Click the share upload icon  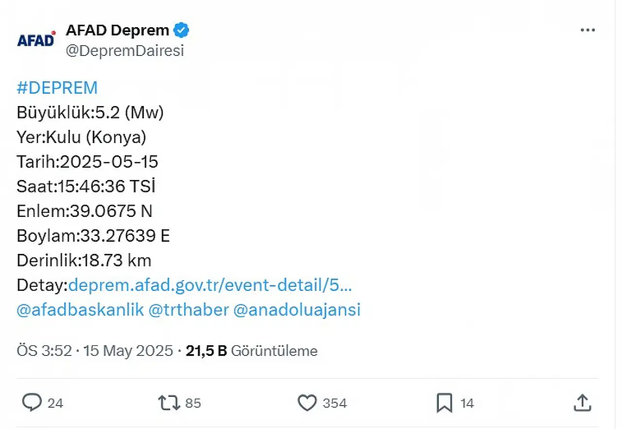coord(582,403)
